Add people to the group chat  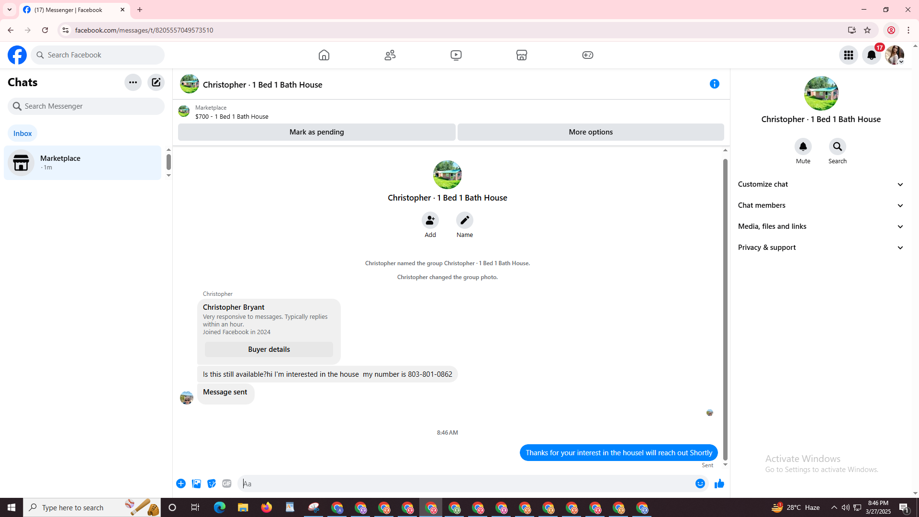tap(430, 220)
